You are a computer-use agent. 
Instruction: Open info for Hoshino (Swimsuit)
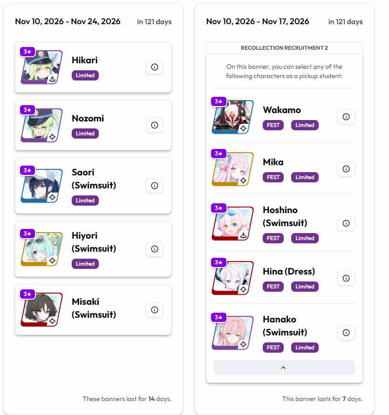[x=346, y=223]
